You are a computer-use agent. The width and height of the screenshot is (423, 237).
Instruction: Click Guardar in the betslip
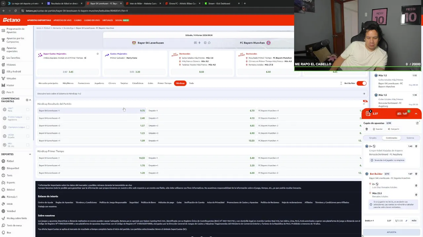[378, 129]
